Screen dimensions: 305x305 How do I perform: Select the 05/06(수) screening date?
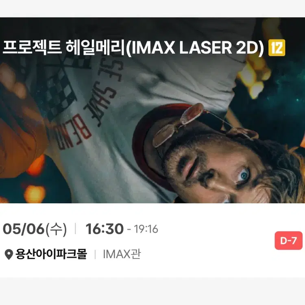35,229
